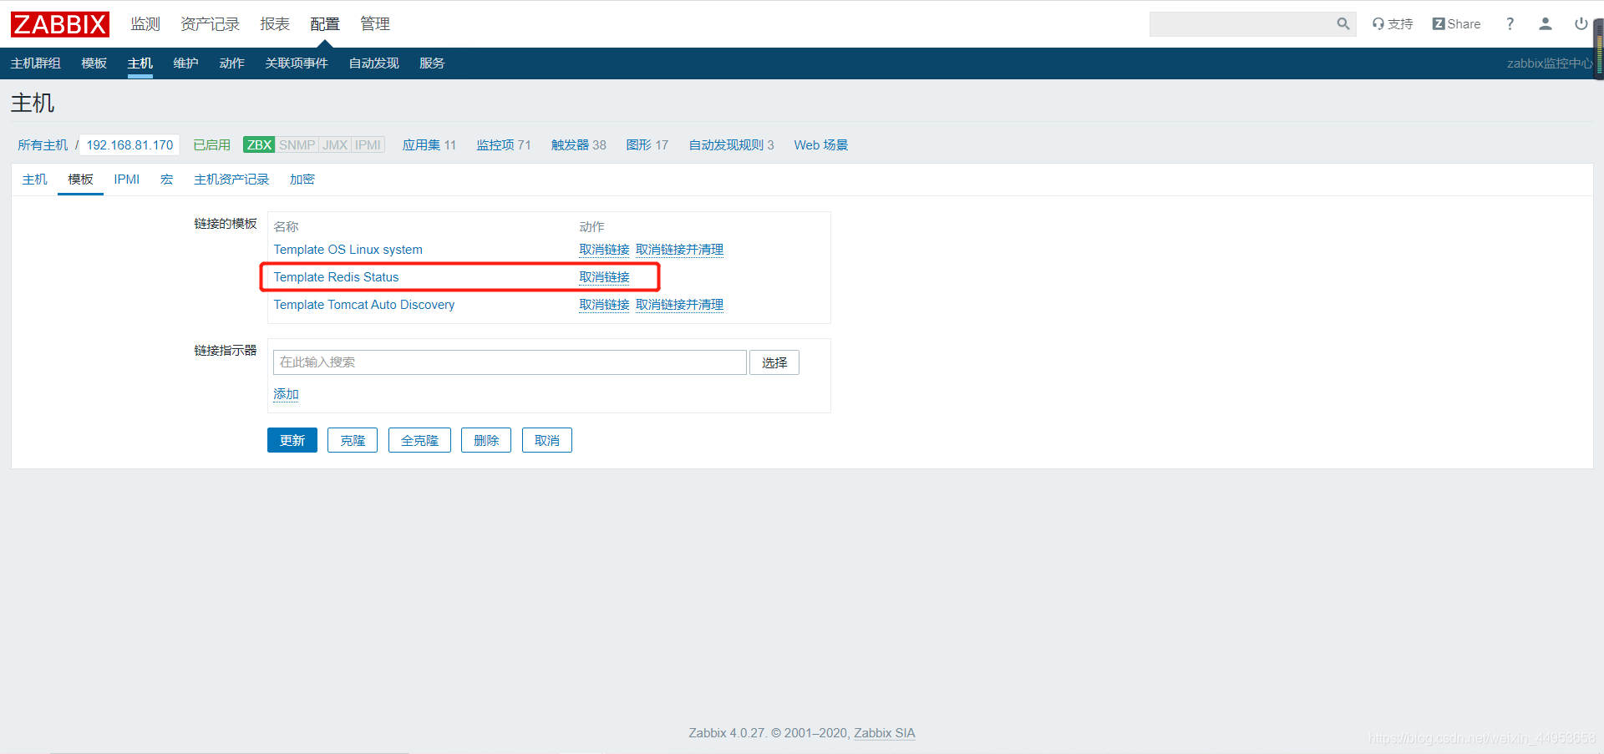Go to 模板 in the blue submenu bar
The width and height of the screenshot is (1604, 754).
point(94,63)
